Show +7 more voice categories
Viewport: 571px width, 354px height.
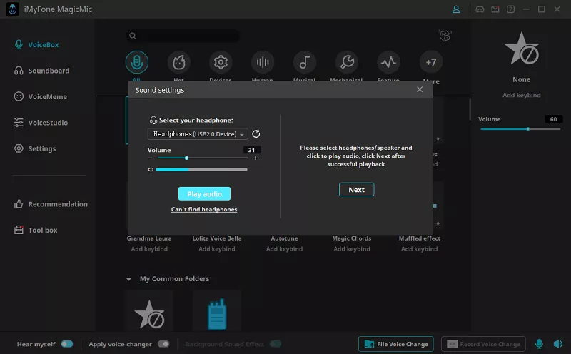point(431,62)
